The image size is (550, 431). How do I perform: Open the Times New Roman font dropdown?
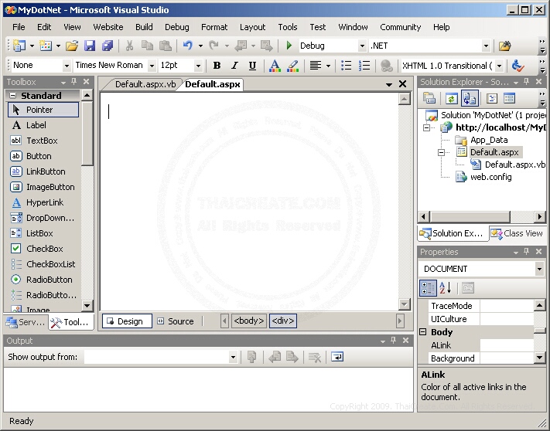click(152, 66)
